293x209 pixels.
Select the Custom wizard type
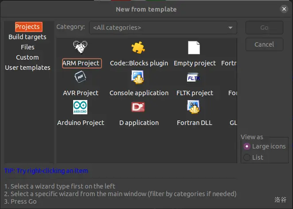pos(27,57)
